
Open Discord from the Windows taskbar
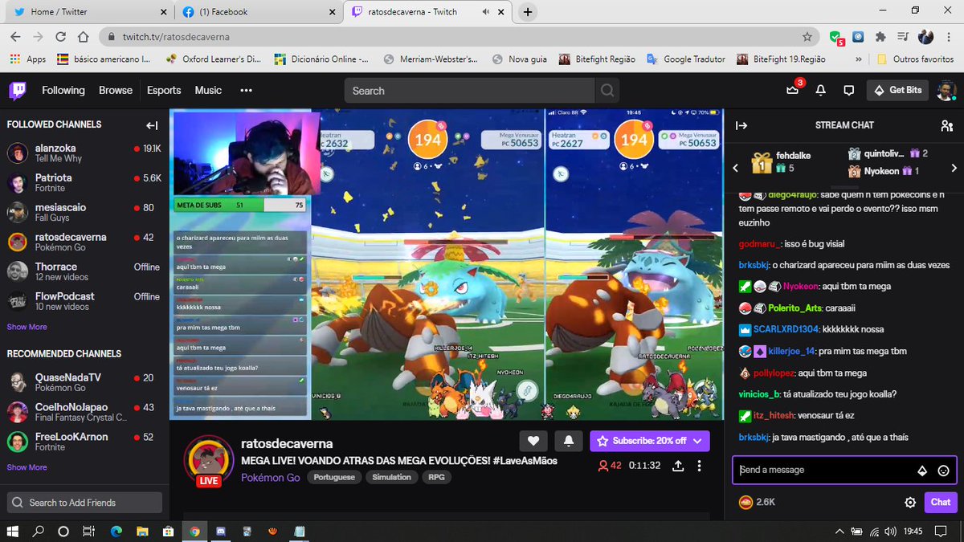221,531
